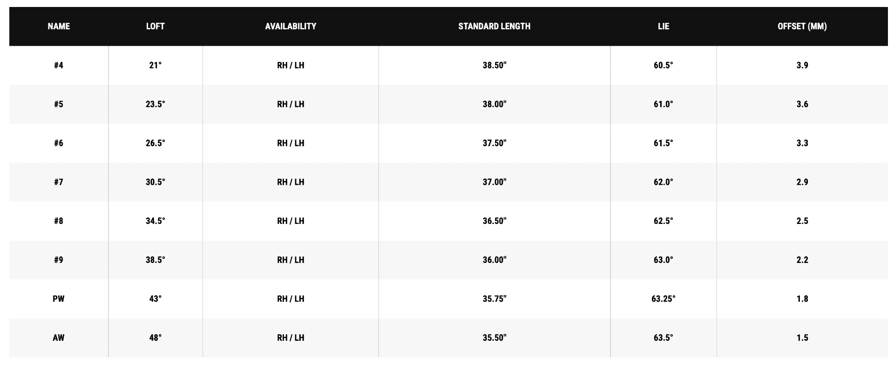Click the #6 iron row name
The width and height of the screenshot is (894, 365).
(59, 143)
